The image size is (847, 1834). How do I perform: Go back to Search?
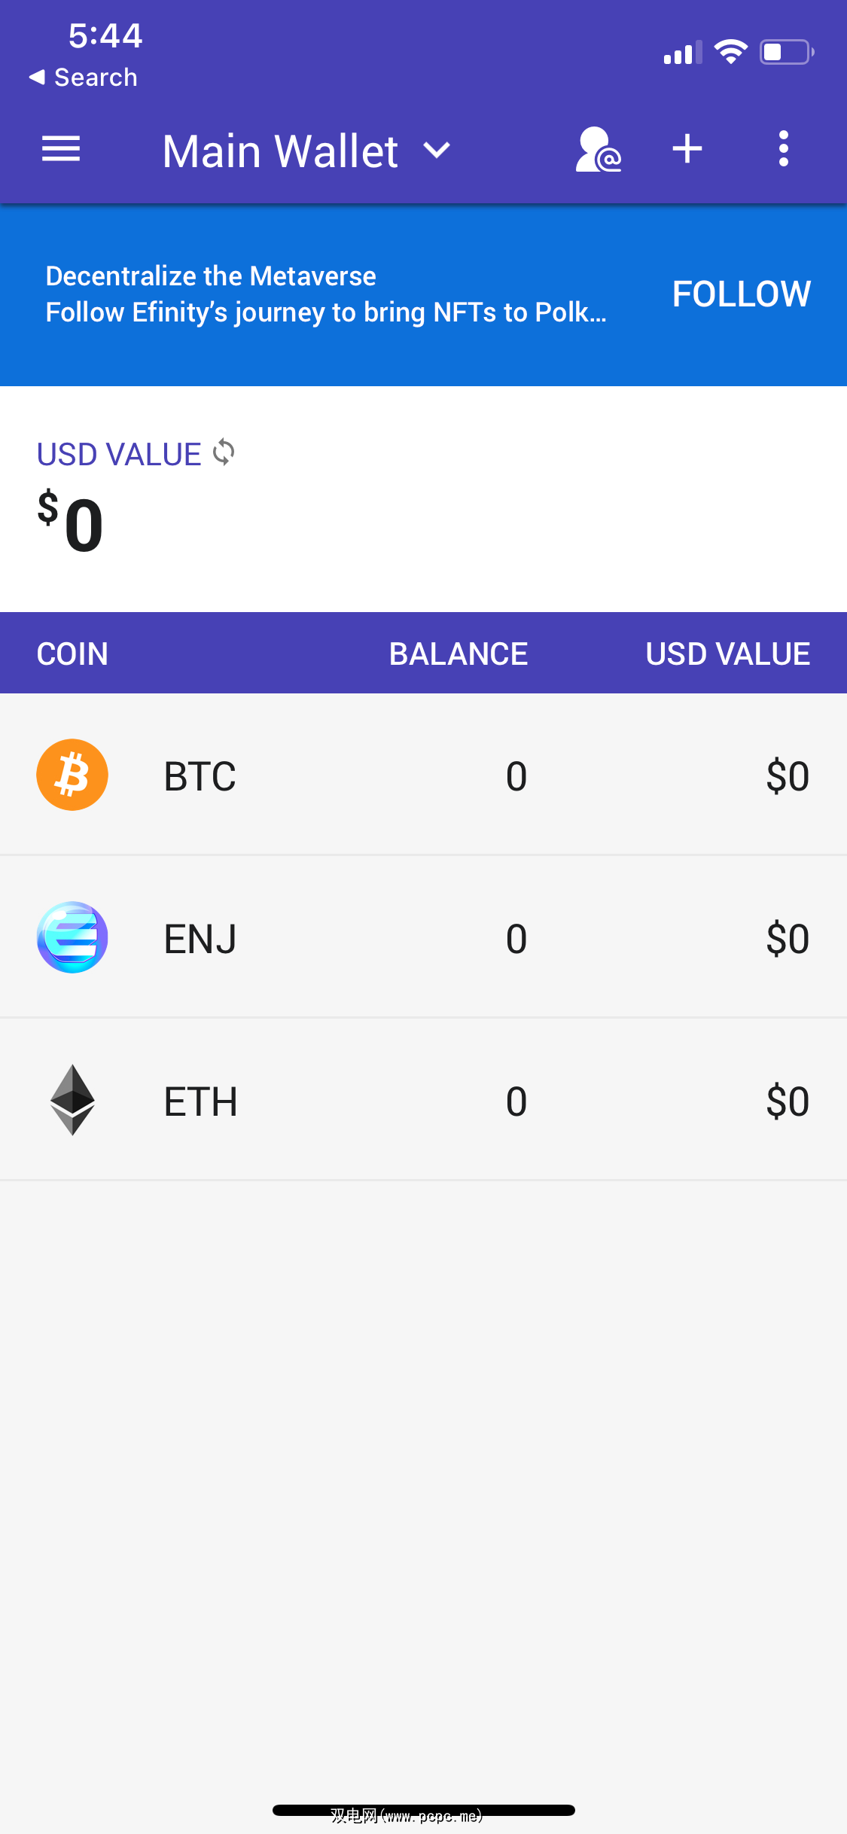[x=84, y=77]
